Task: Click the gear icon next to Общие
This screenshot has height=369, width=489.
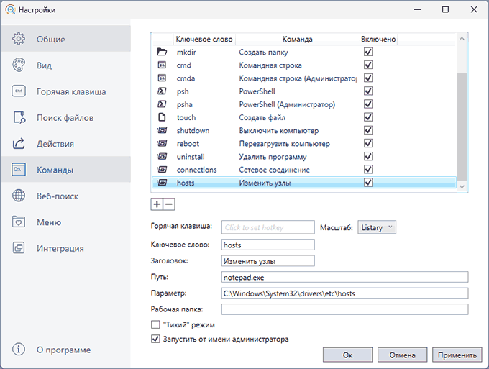Action: tap(19, 39)
